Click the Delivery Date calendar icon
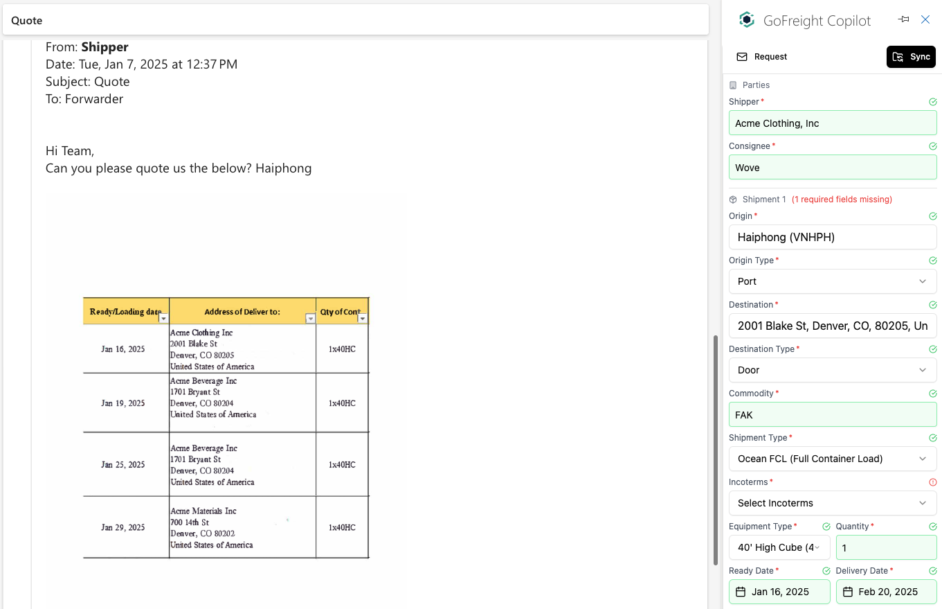The height and width of the screenshot is (609, 942). (848, 592)
